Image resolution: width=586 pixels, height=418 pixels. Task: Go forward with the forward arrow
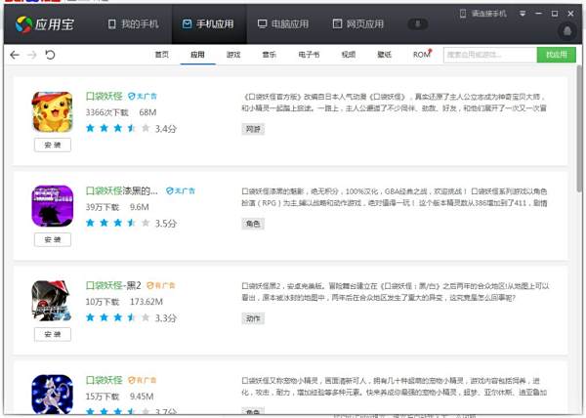tap(32, 55)
